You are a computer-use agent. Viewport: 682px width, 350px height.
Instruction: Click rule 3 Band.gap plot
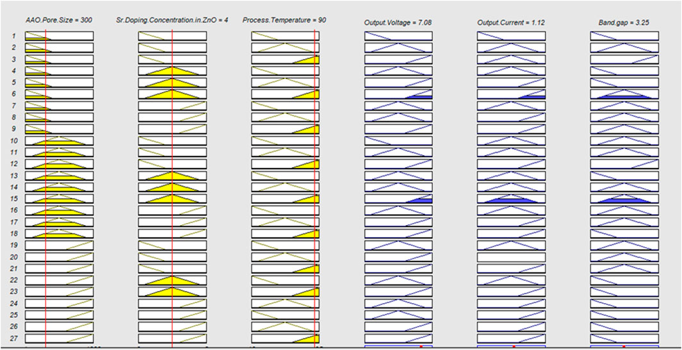[624, 59]
